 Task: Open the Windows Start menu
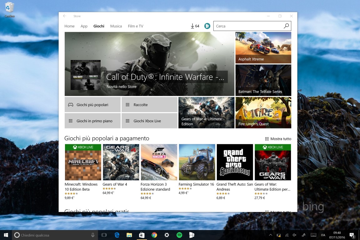pos(6,235)
